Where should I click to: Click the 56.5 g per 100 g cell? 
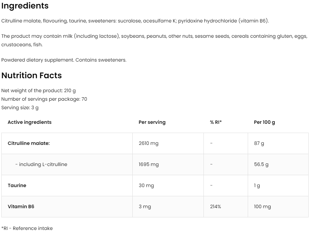click(261, 164)
